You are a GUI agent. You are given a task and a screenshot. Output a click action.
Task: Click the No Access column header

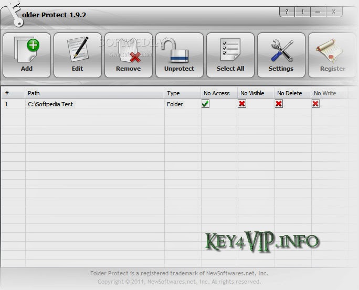[x=219, y=93]
